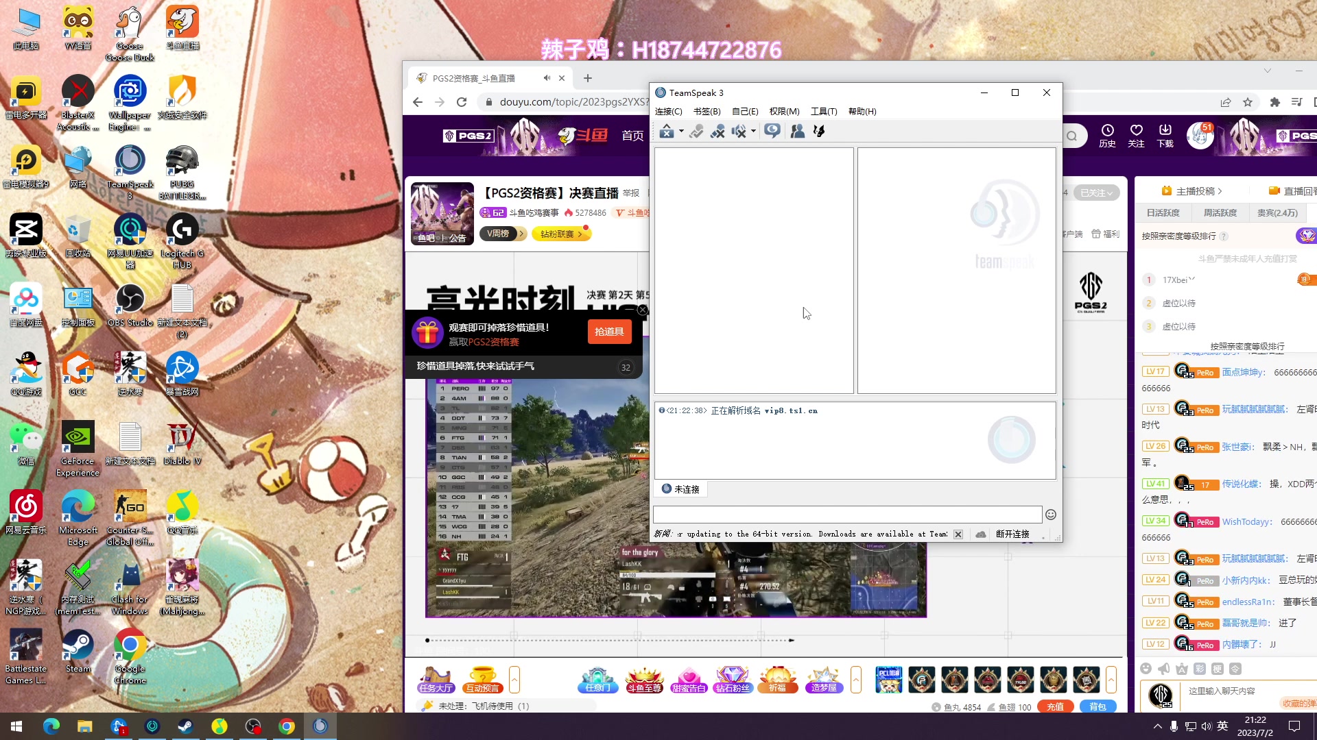Image resolution: width=1317 pixels, height=740 pixels.
Task: Open the V周榜 weekly ranking badge
Action: point(502,234)
